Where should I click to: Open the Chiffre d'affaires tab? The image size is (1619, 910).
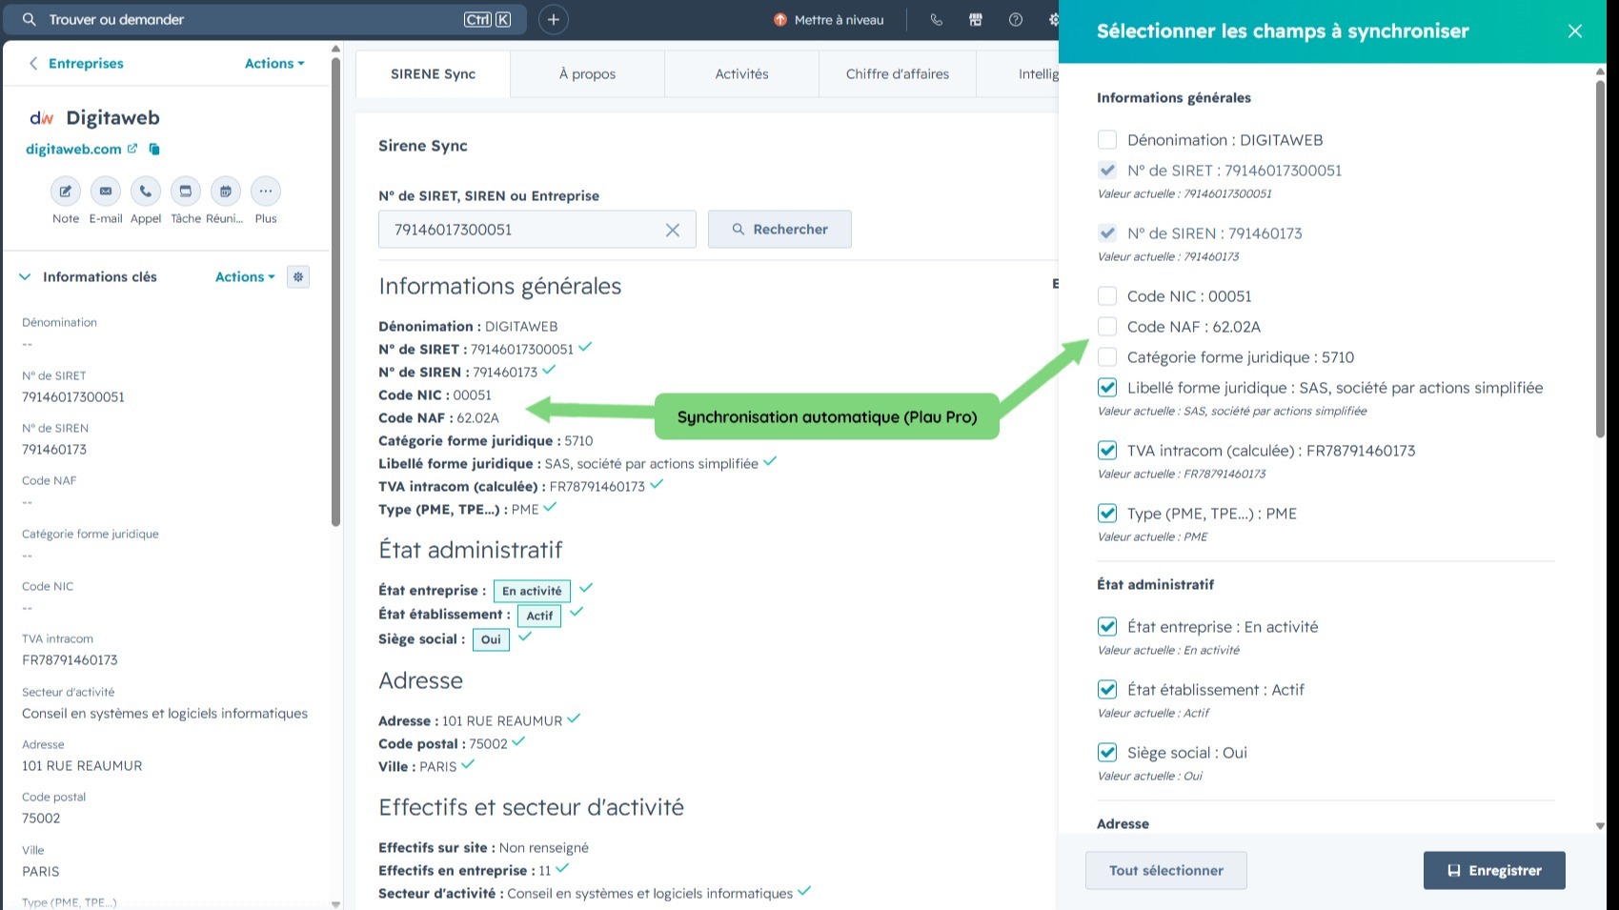coord(898,74)
